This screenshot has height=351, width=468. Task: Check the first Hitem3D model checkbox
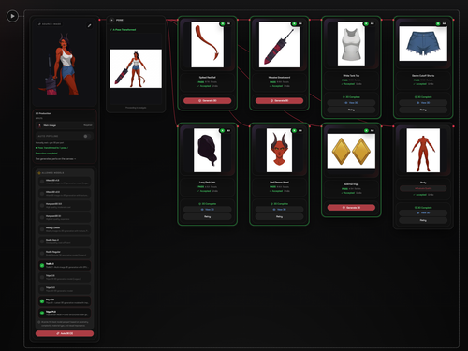click(42, 182)
